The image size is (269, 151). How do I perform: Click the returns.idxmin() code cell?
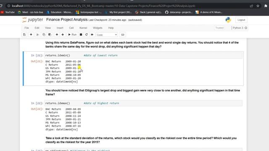(x=143, y=55)
